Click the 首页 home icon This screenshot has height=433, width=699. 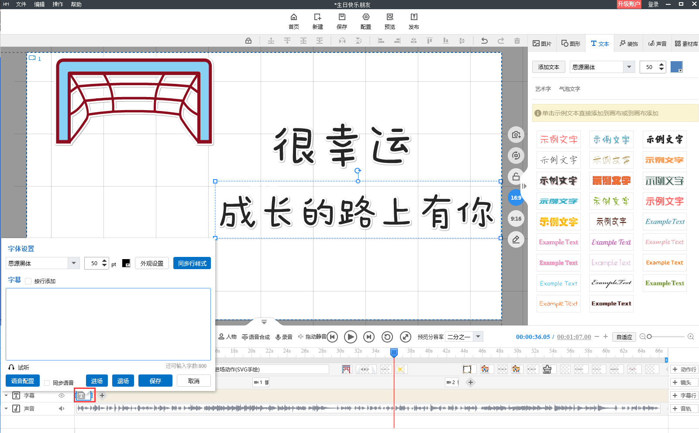tap(294, 17)
